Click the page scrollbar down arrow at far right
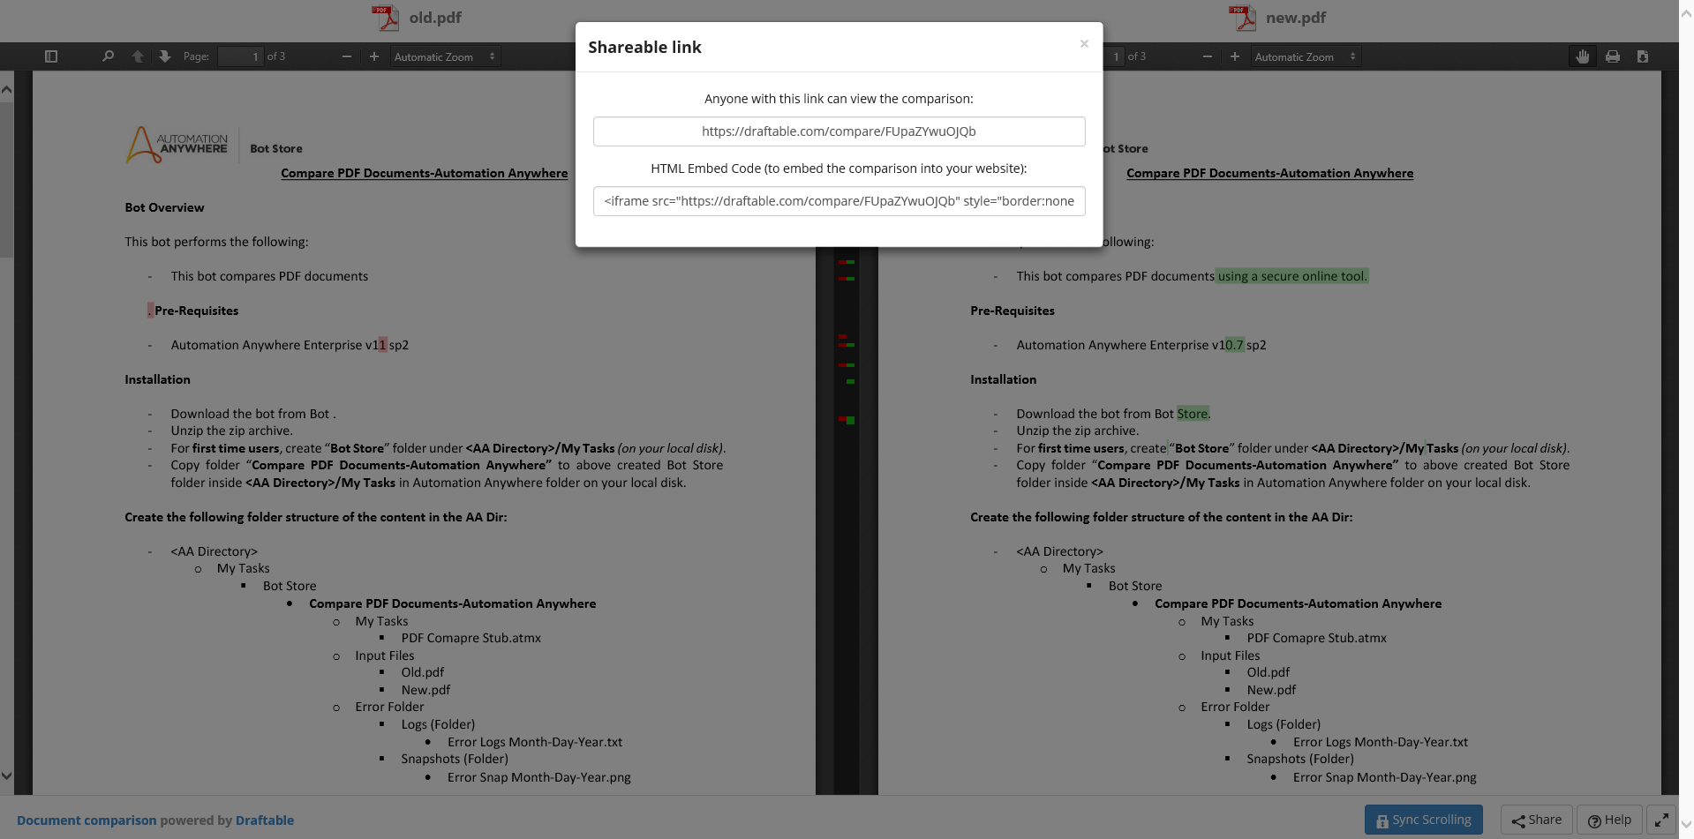The image size is (1694, 839). coord(1686,825)
